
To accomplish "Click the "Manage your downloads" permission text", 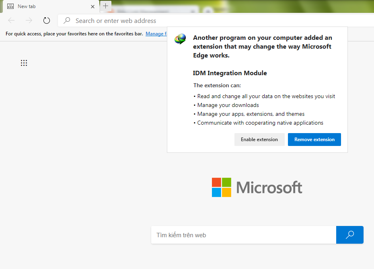I will click(228, 105).
